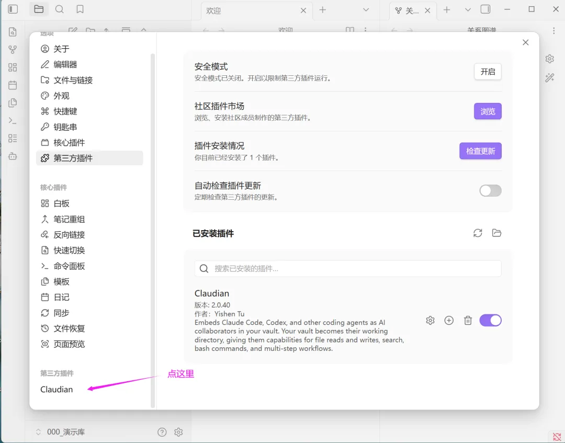This screenshot has width=565, height=443.
Task: Open 外观 settings section
Action: point(90,95)
